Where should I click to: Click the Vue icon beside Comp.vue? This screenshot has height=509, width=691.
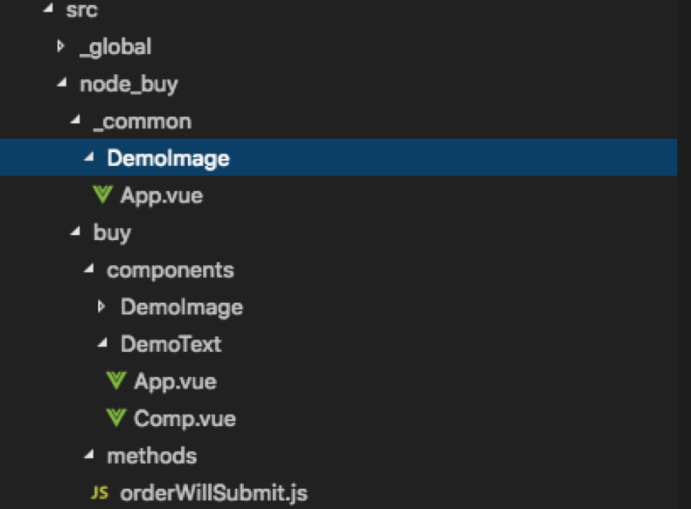tap(116, 418)
